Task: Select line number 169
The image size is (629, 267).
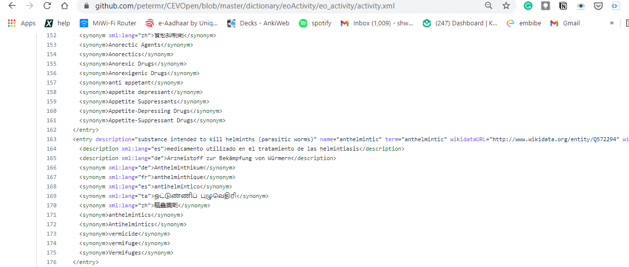Action: (x=51, y=196)
